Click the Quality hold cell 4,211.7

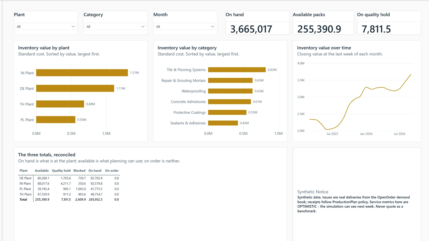[x=66, y=183]
